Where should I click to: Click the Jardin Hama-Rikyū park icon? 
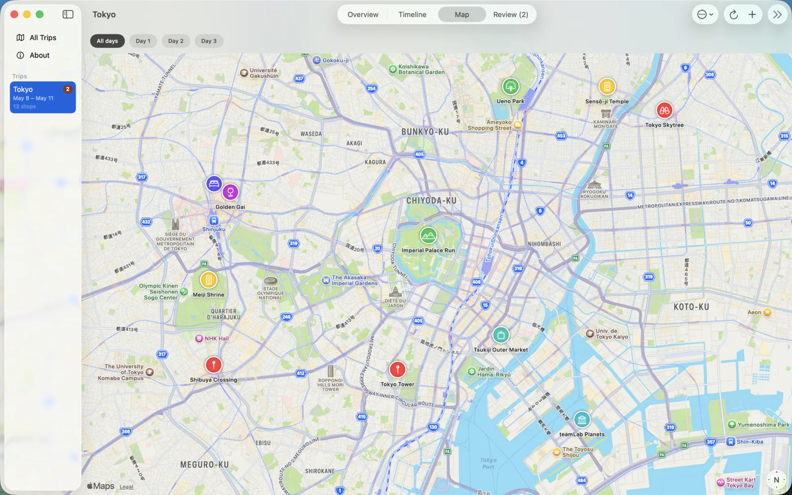(471, 372)
